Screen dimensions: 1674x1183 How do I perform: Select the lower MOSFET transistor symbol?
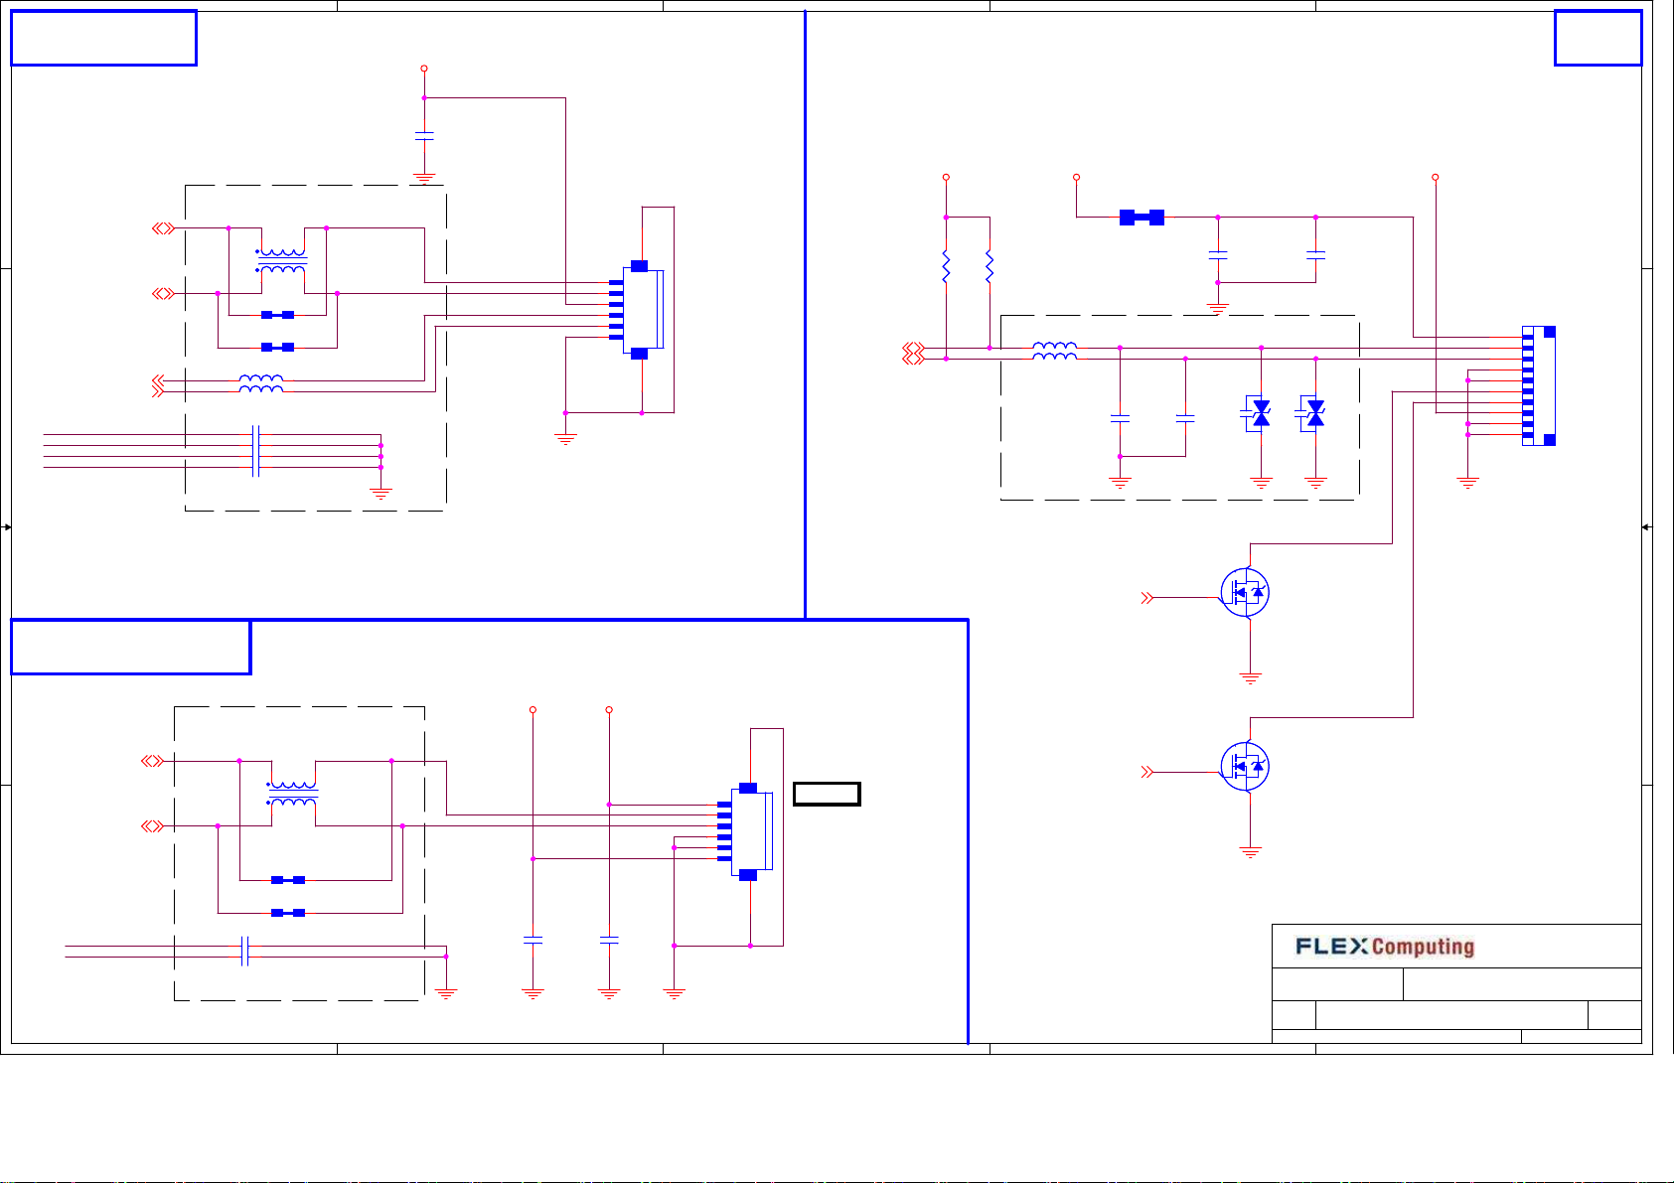(x=1246, y=767)
